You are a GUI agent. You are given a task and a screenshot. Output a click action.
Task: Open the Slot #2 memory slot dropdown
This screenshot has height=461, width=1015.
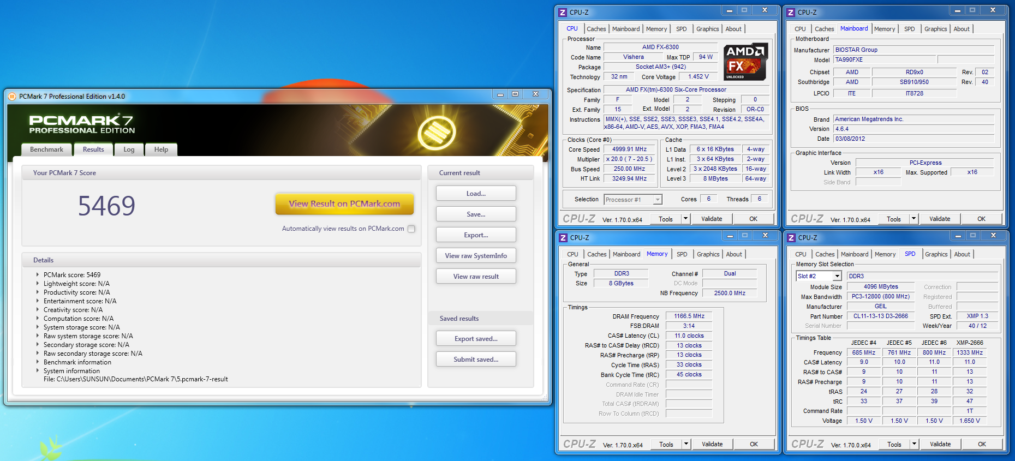click(837, 277)
